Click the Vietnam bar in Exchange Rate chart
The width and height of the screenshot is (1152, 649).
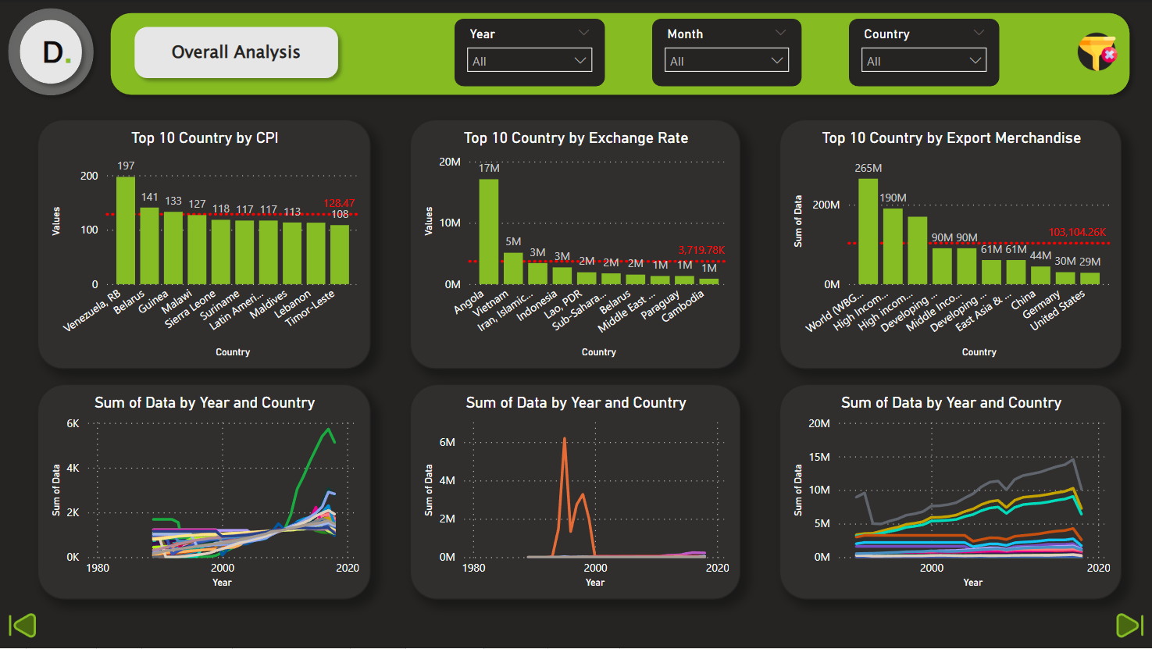pyautogui.click(x=513, y=268)
